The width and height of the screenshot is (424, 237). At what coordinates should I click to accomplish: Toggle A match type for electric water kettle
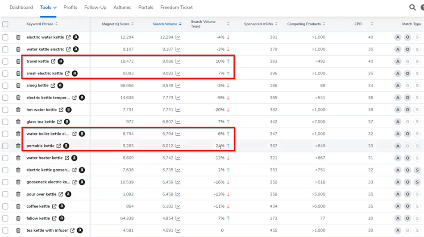[x=398, y=37]
